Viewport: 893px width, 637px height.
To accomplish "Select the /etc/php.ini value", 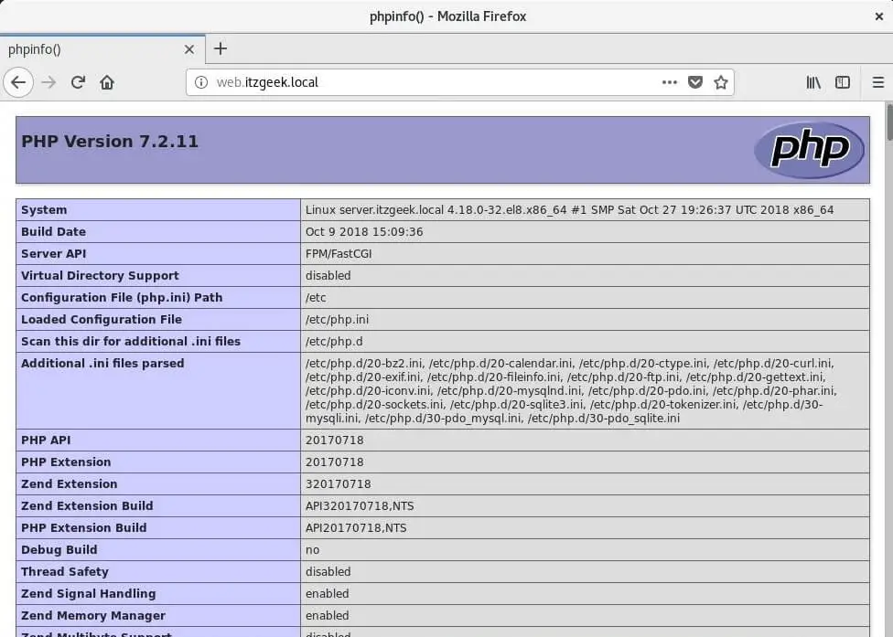I will 337,320.
